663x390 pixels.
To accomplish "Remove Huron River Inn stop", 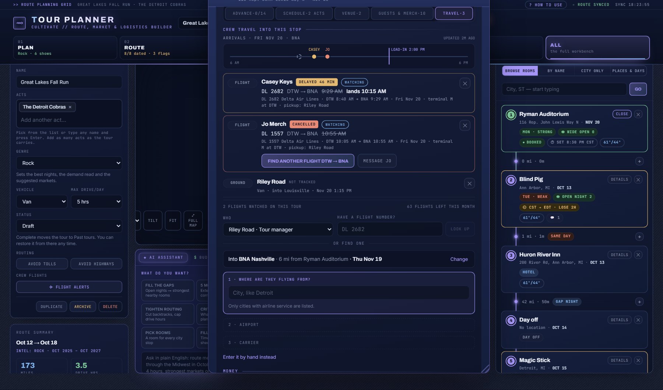I will (x=638, y=255).
